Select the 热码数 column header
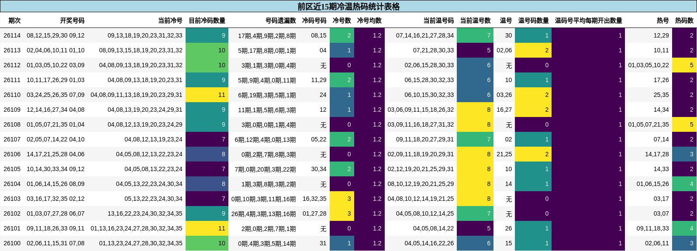The width and height of the screenshot is (697, 251). click(x=684, y=21)
